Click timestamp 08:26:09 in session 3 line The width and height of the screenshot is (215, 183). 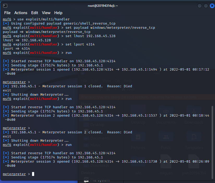pos(201,162)
